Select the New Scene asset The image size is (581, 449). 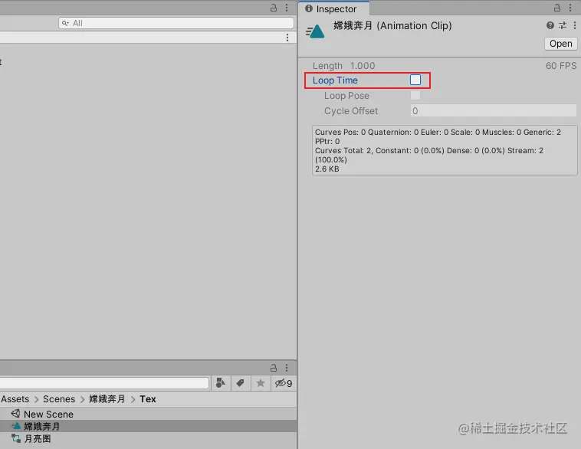48,414
